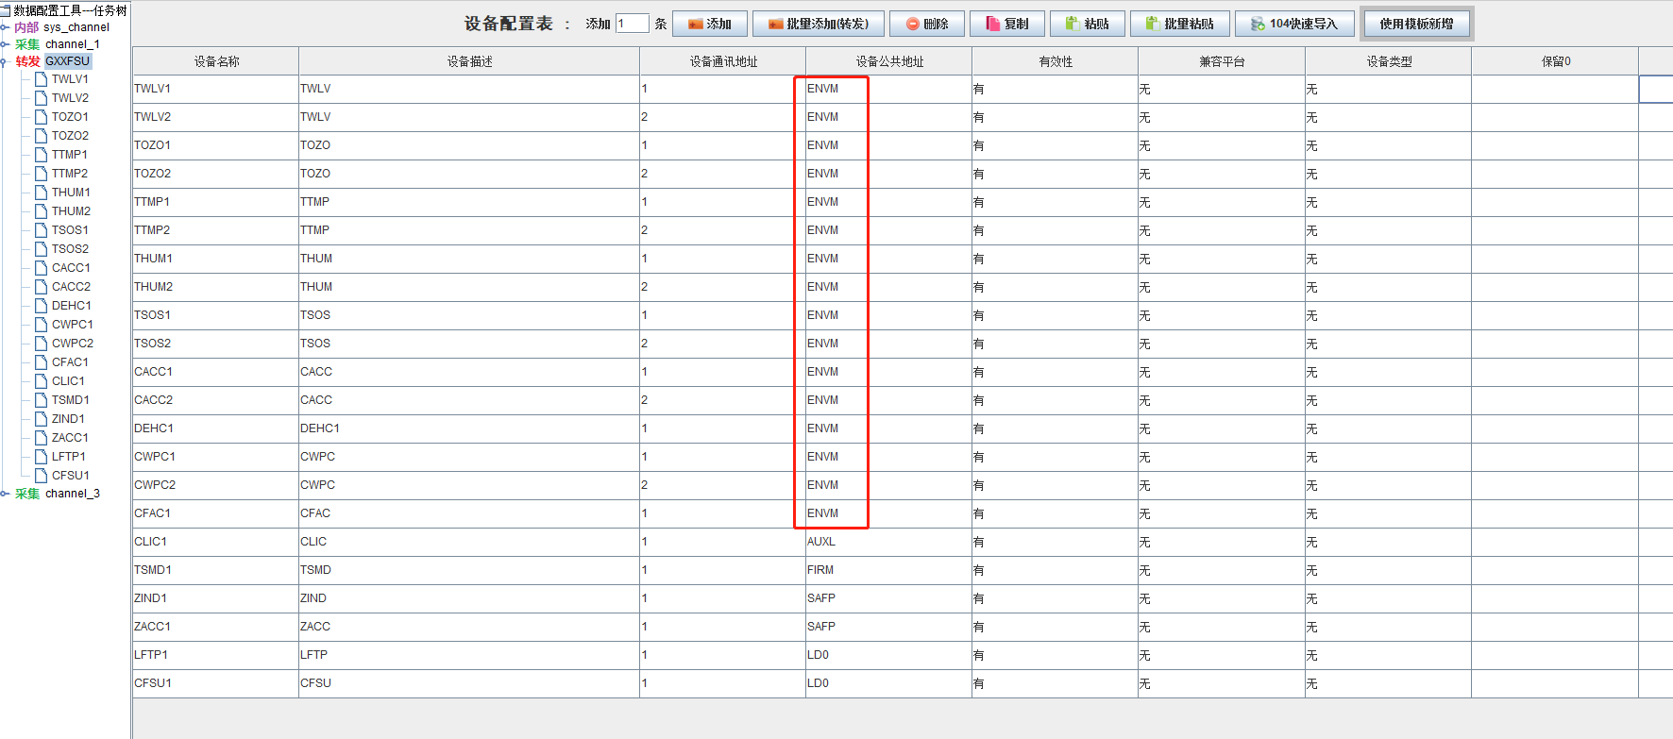Click the TSMD description cell

(x=469, y=570)
